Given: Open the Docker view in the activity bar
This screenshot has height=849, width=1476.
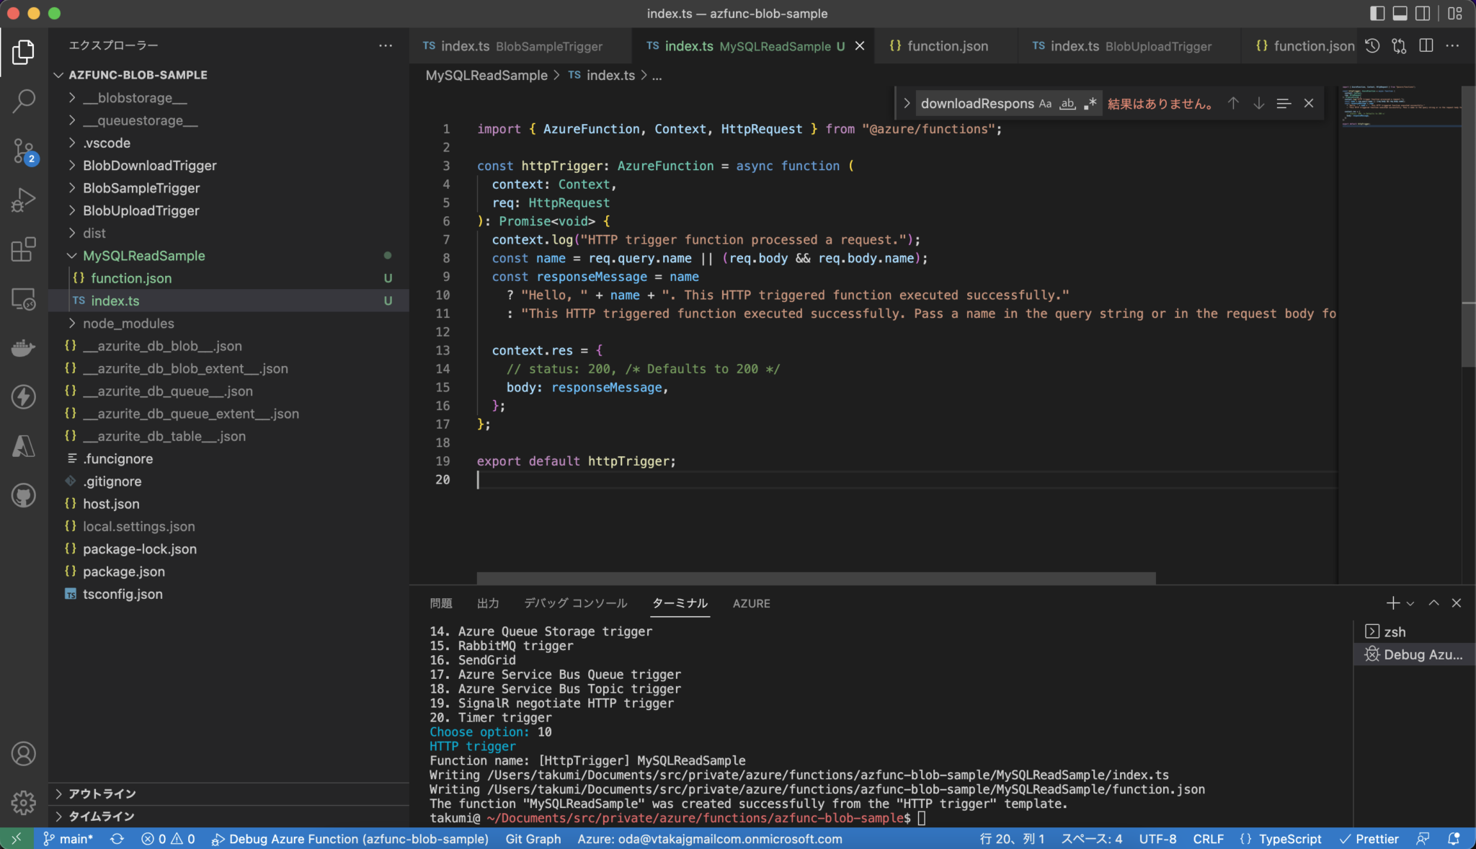Looking at the screenshot, I should pyautogui.click(x=24, y=348).
